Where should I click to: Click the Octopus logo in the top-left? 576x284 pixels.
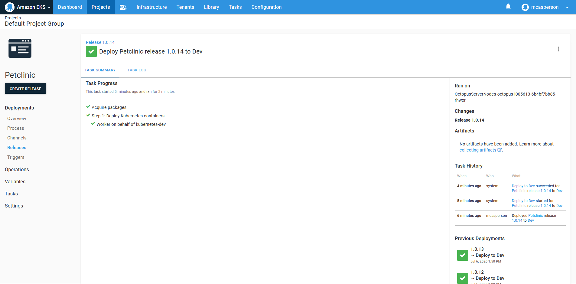[x=10, y=7]
